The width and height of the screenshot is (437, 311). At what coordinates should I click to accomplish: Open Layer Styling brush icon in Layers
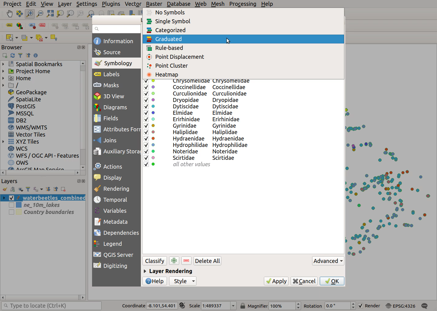coord(5,189)
